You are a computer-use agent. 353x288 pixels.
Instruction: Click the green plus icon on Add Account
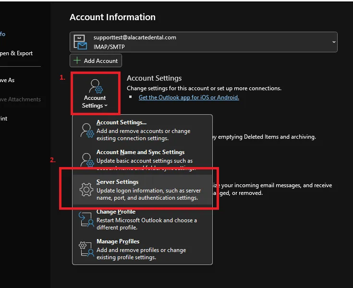(x=77, y=60)
